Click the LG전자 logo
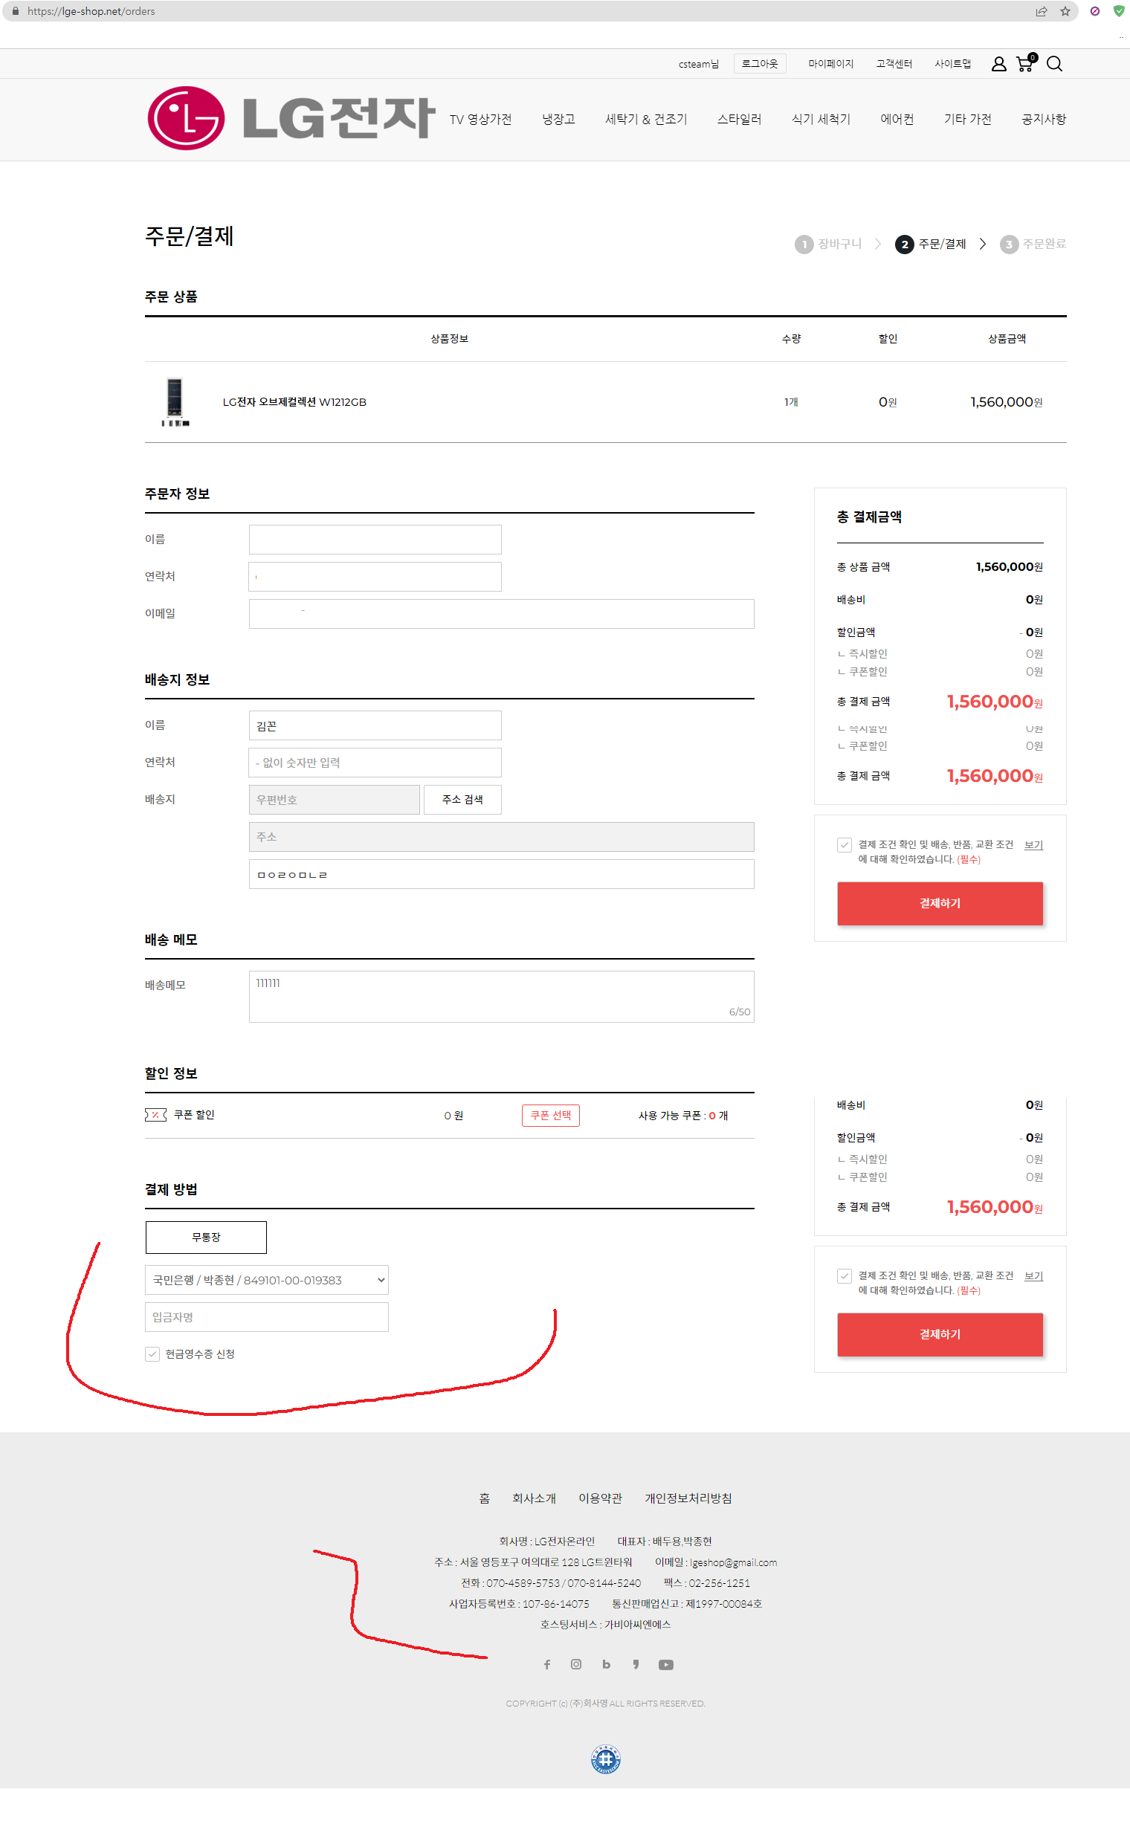 [x=291, y=118]
